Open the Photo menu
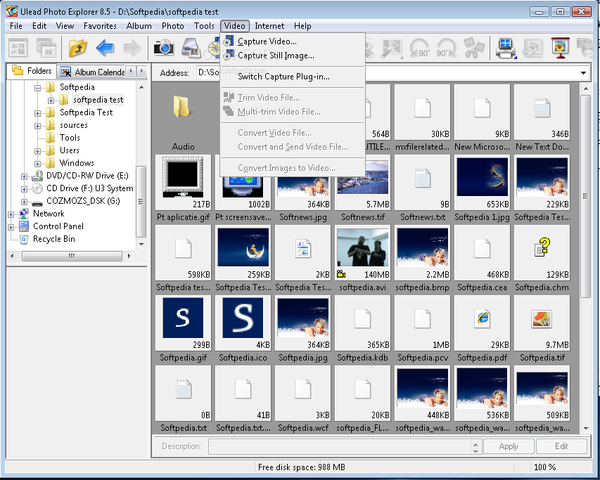The width and height of the screenshot is (600, 480). pos(172,26)
